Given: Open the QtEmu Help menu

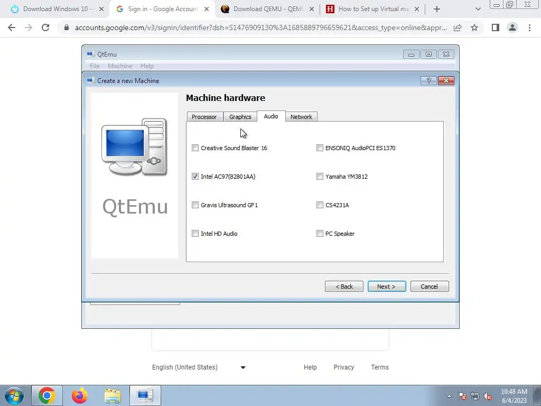Looking at the screenshot, I should coord(147,66).
